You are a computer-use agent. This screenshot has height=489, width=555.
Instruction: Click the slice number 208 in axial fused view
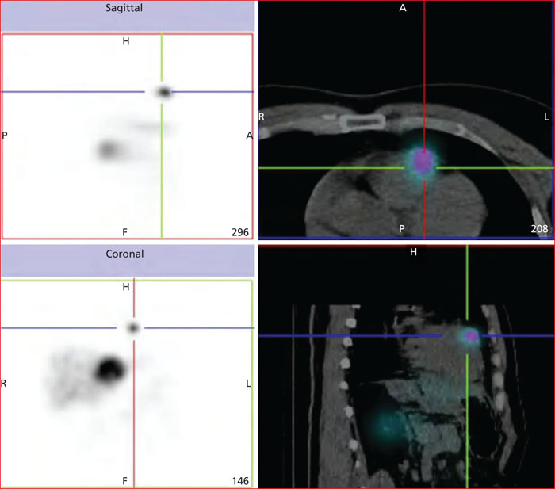point(539,229)
